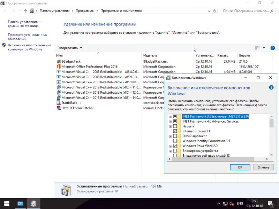Click the muted volume tray icon
The width and height of the screenshot is (279, 209).
point(232,204)
